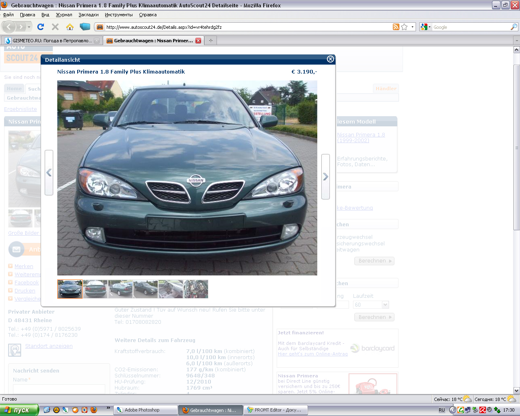Show hidden tray icons with the arrow

[452, 410]
